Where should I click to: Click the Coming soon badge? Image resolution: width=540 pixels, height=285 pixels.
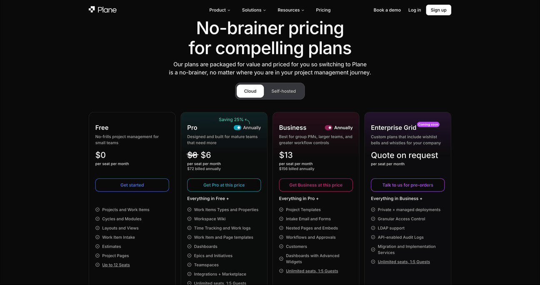pyautogui.click(x=428, y=124)
